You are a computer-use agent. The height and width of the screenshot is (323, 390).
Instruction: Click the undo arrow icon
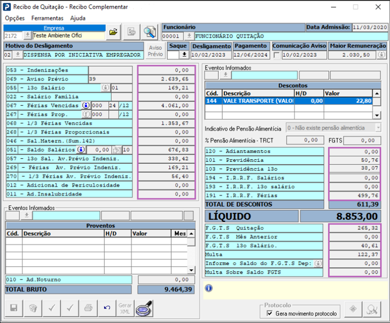click(107, 308)
